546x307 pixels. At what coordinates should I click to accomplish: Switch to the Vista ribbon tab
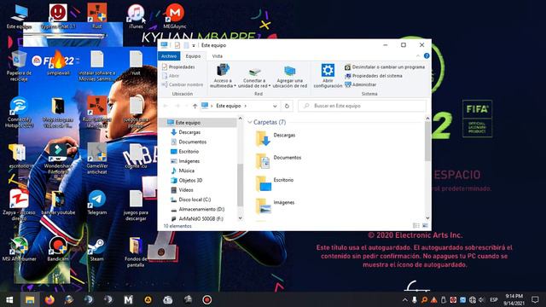click(x=218, y=56)
